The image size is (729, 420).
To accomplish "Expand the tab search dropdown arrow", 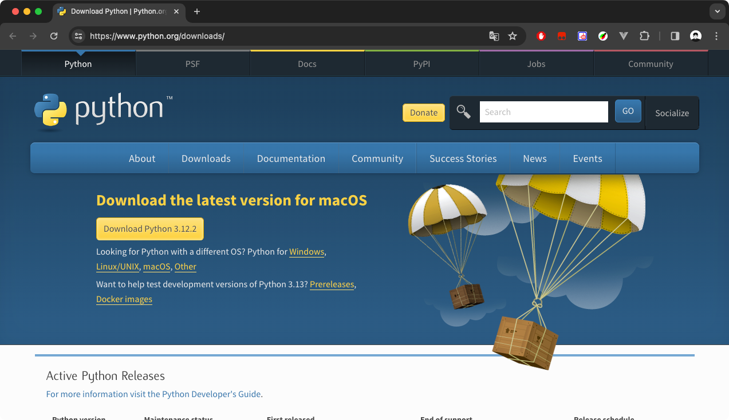I will coord(717,11).
